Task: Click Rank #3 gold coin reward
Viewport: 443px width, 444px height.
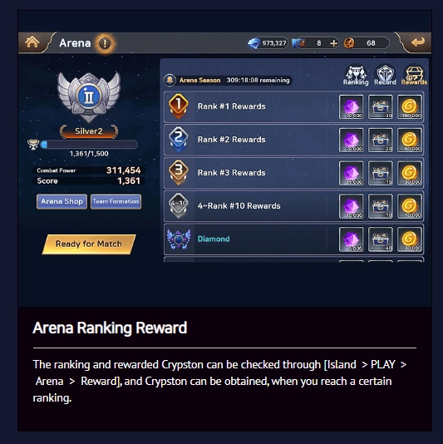Action: tap(409, 173)
